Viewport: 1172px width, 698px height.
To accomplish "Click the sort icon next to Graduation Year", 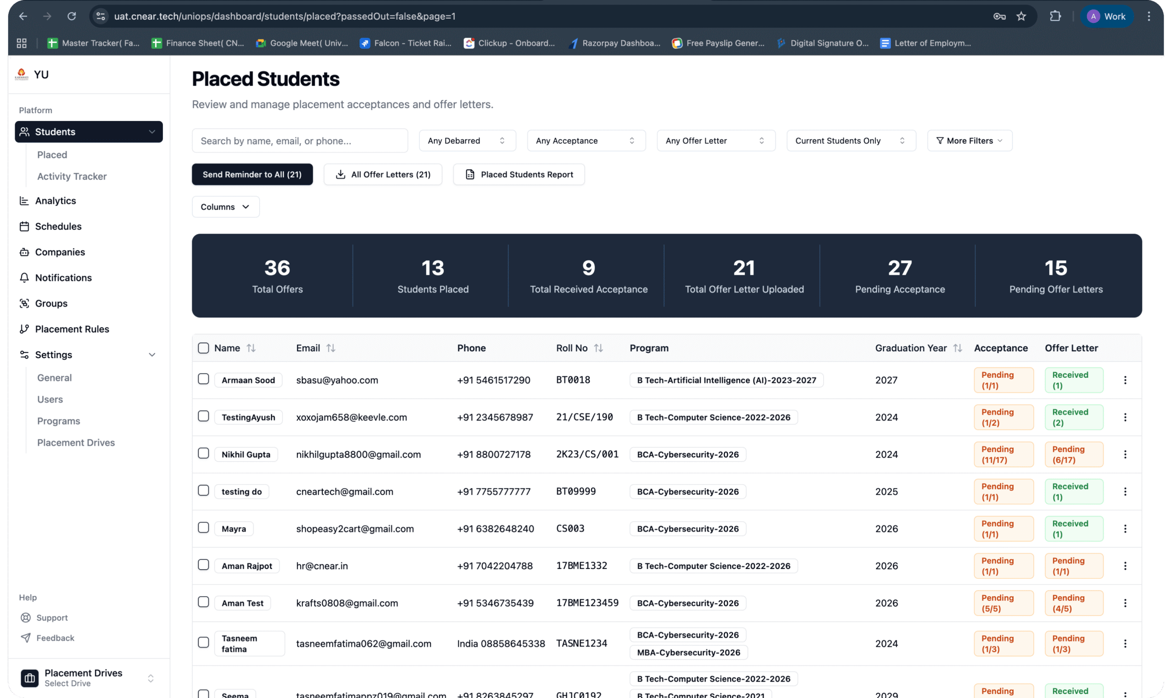I will coord(958,348).
